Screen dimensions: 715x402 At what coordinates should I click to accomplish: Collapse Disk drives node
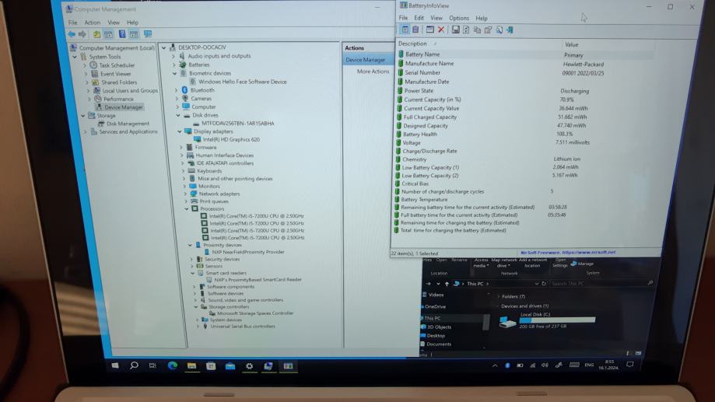click(x=178, y=115)
